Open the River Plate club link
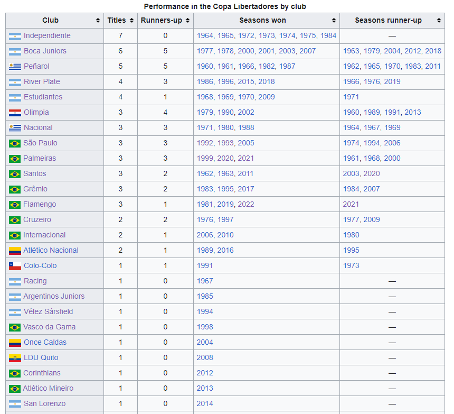Viewport: 454px width, 414px height. pos(42,82)
